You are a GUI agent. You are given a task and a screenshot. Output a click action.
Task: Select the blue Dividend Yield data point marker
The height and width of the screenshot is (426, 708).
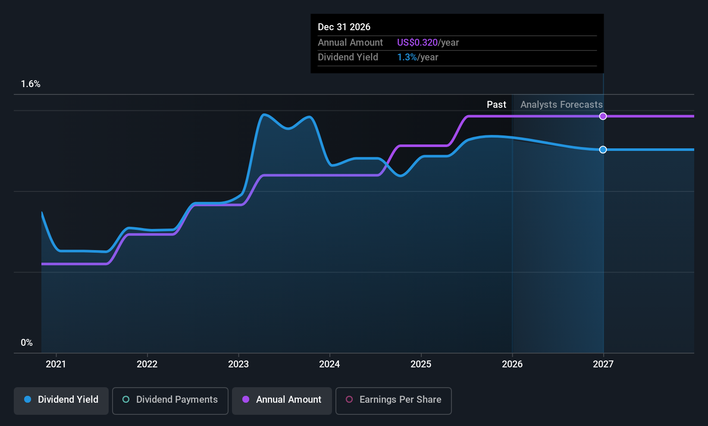click(x=603, y=150)
